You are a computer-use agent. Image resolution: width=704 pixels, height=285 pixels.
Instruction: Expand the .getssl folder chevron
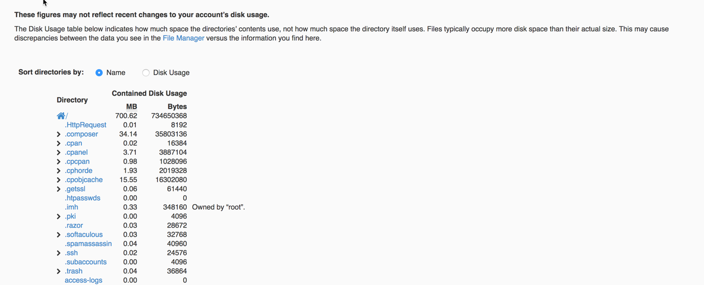point(59,189)
